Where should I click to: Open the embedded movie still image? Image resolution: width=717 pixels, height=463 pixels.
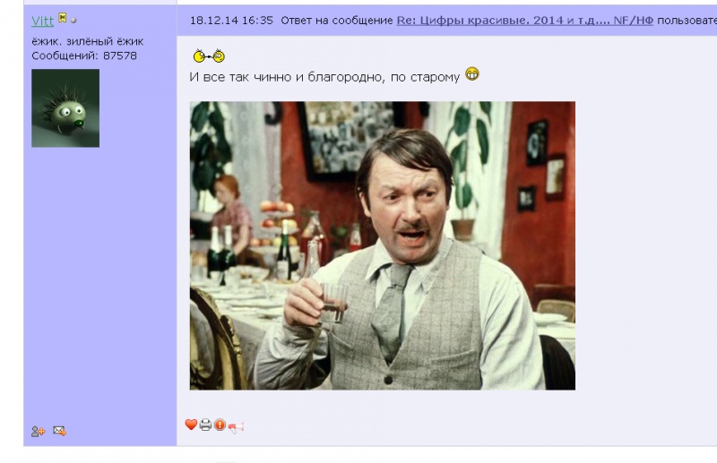pos(383,245)
